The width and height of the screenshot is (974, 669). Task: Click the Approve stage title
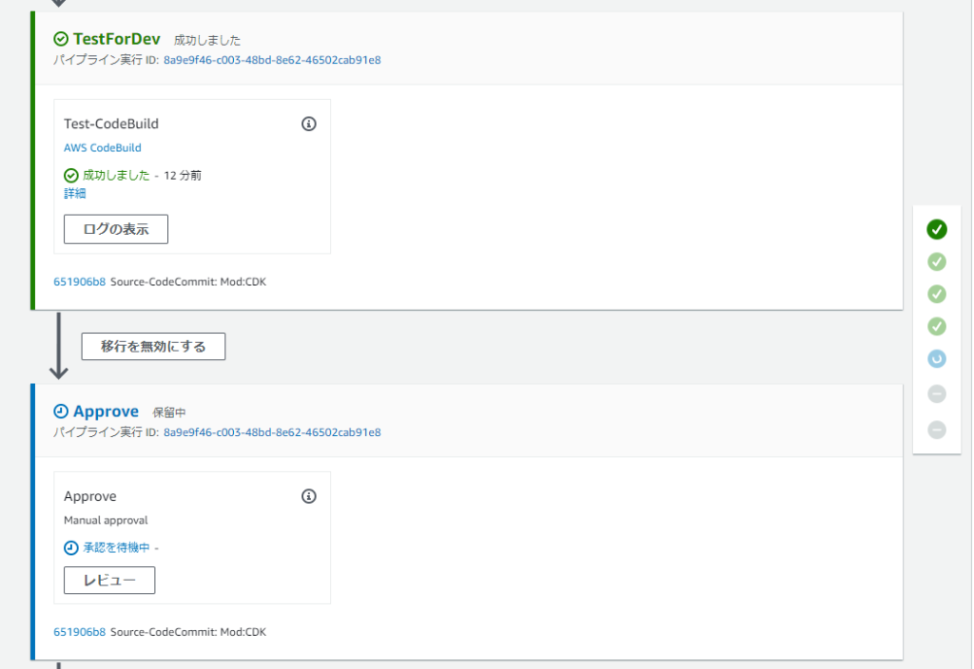pyautogui.click(x=107, y=411)
